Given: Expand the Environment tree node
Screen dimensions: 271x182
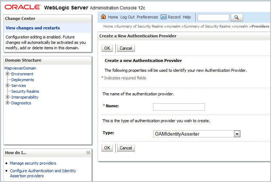Looking at the screenshot, I should pyautogui.click(x=7, y=74).
